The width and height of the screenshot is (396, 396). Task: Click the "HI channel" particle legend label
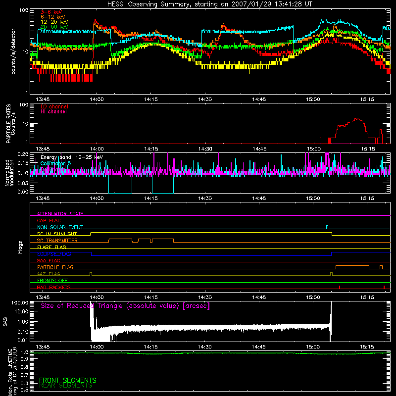click(54, 112)
